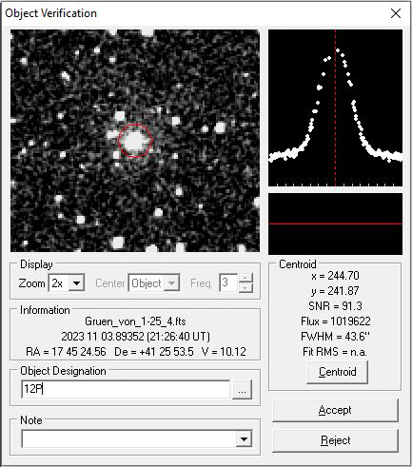Click the bright star at the bottom of the image
Screen dimensions: 412x467
(x=118, y=243)
